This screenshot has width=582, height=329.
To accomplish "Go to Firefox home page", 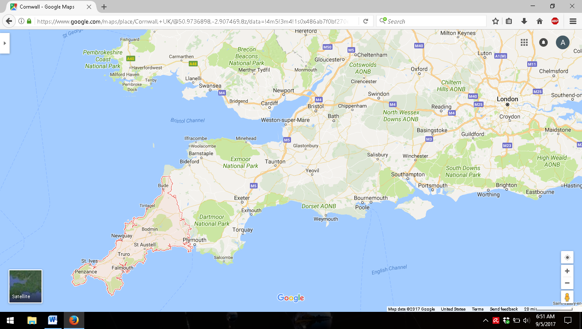I will (x=540, y=21).
